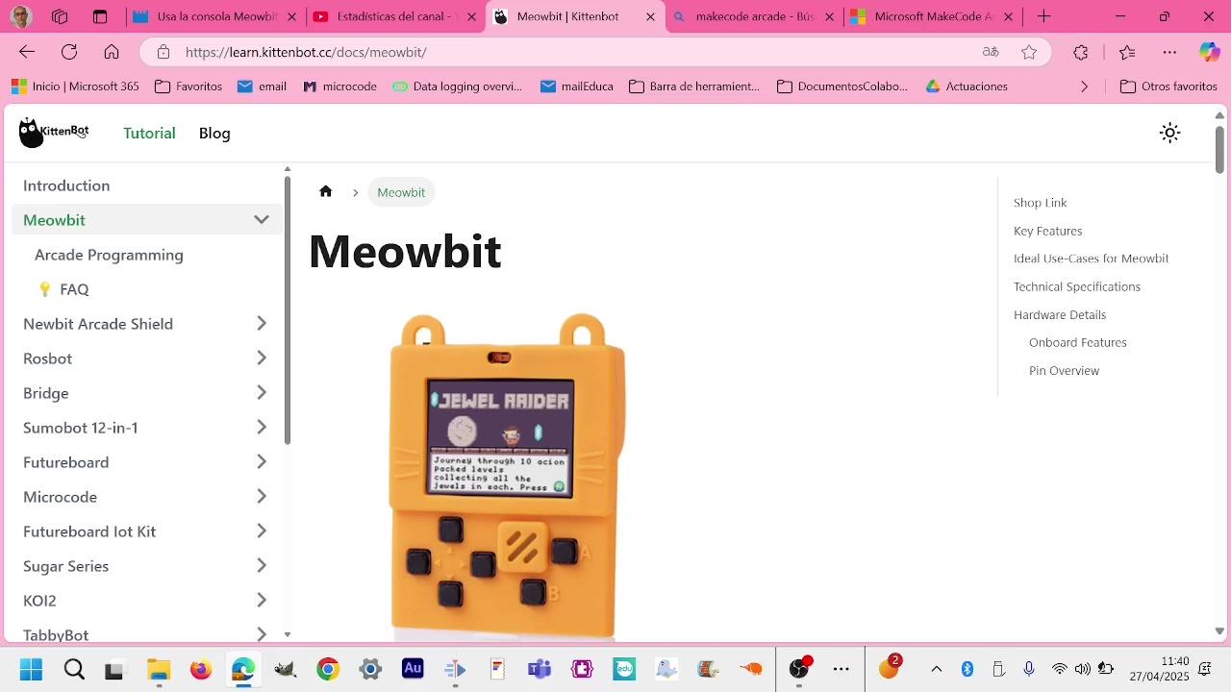Jump to Technical Specifications section
Viewport: 1231px width, 692px height.
pyautogui.click(x=1077, y=286)
